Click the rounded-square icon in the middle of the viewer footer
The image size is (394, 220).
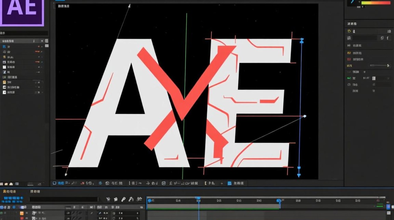pos(164,183)
